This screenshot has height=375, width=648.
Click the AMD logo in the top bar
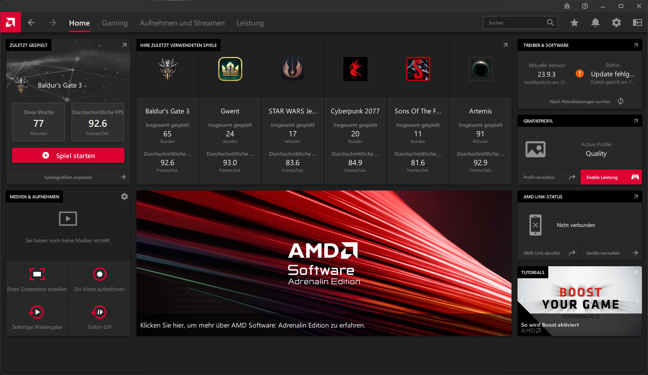(x=10, y=22)
